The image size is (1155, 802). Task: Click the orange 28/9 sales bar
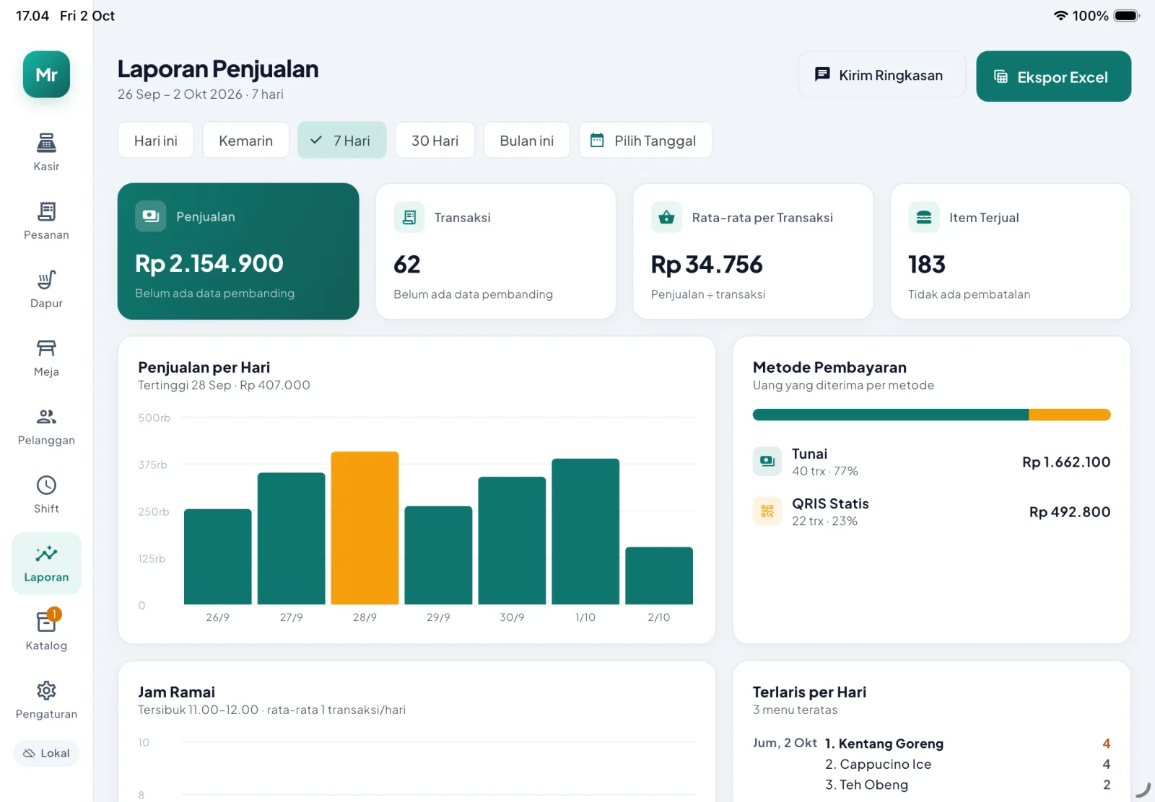365,528
